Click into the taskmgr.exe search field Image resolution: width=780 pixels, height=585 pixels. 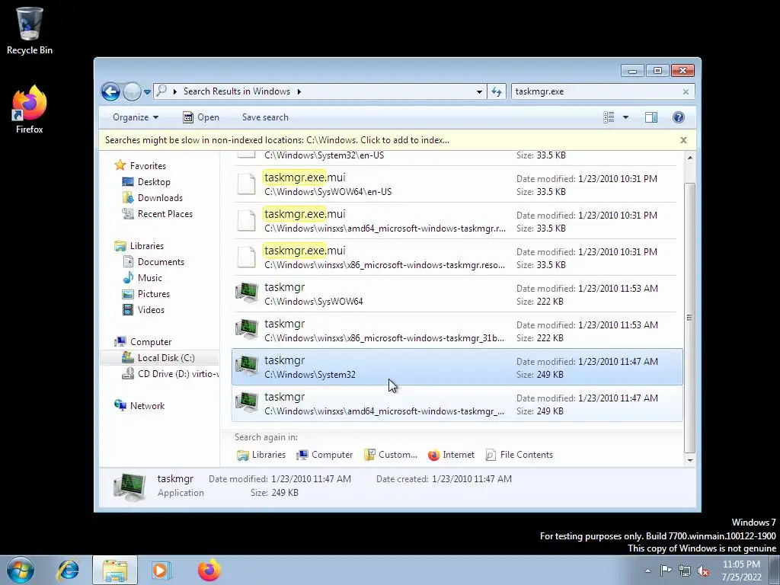coord(596,91)
